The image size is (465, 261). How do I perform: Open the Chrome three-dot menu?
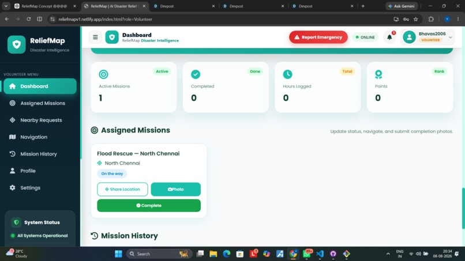pyautogui.click(x=458, y=19)
